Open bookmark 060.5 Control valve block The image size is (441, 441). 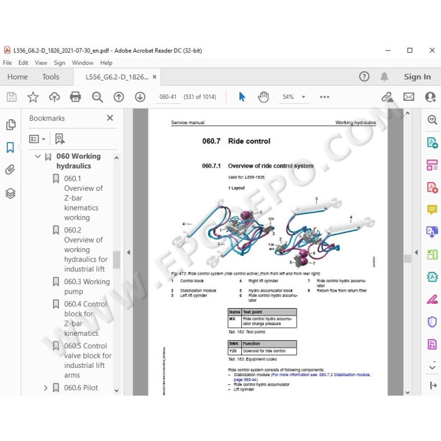point(88,360)
